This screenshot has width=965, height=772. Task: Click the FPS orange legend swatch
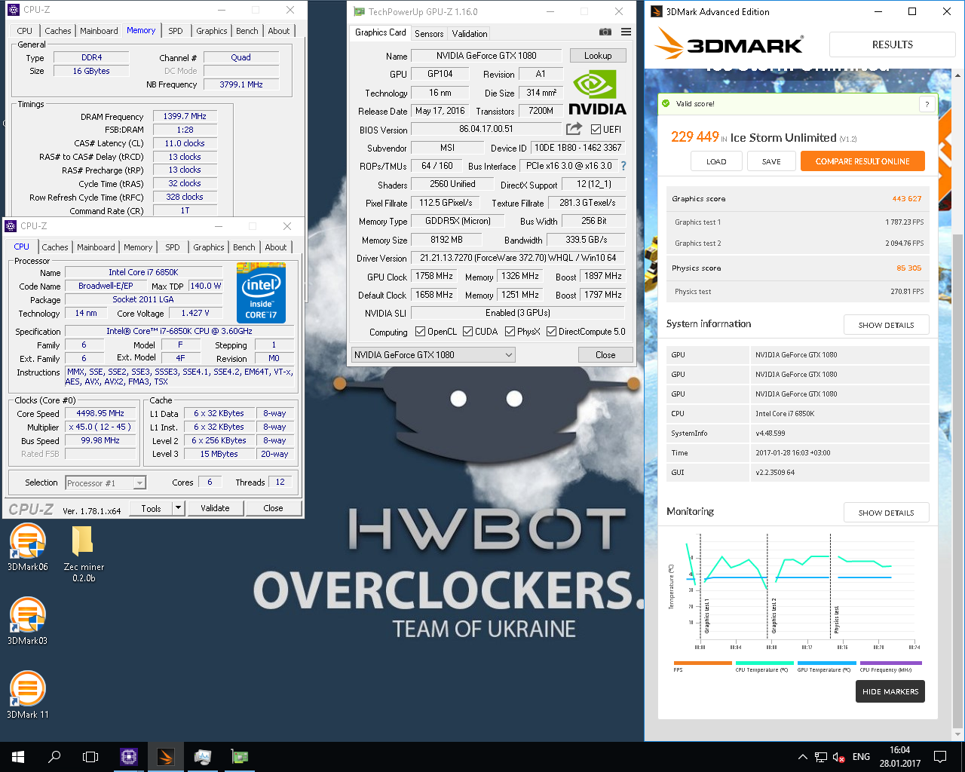[x=703, y=663]
